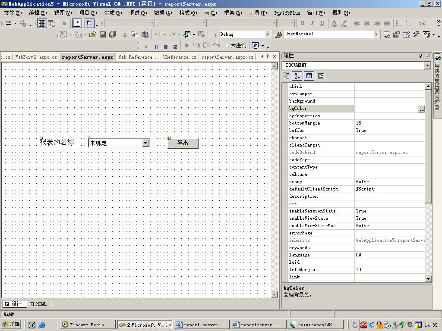Screen dimensions: 442x331
Task: Open the DOCUMENT object dropdown
Action: (427, 66)
